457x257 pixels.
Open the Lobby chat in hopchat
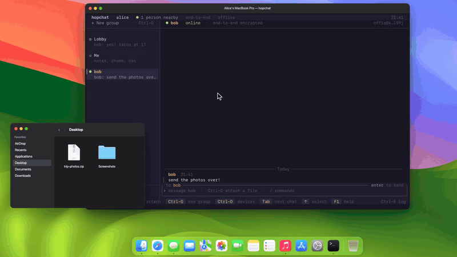(x=123, y=42)
